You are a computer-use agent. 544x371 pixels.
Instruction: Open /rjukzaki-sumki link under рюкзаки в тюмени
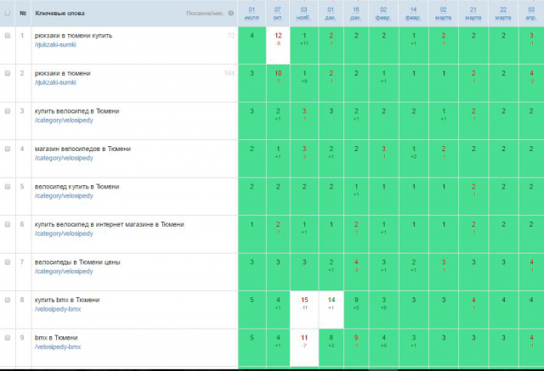click(55, 82)
